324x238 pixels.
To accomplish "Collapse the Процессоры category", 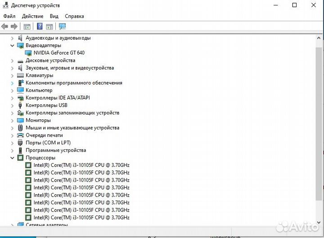I will pyautogui.click(x=13, y=158).
